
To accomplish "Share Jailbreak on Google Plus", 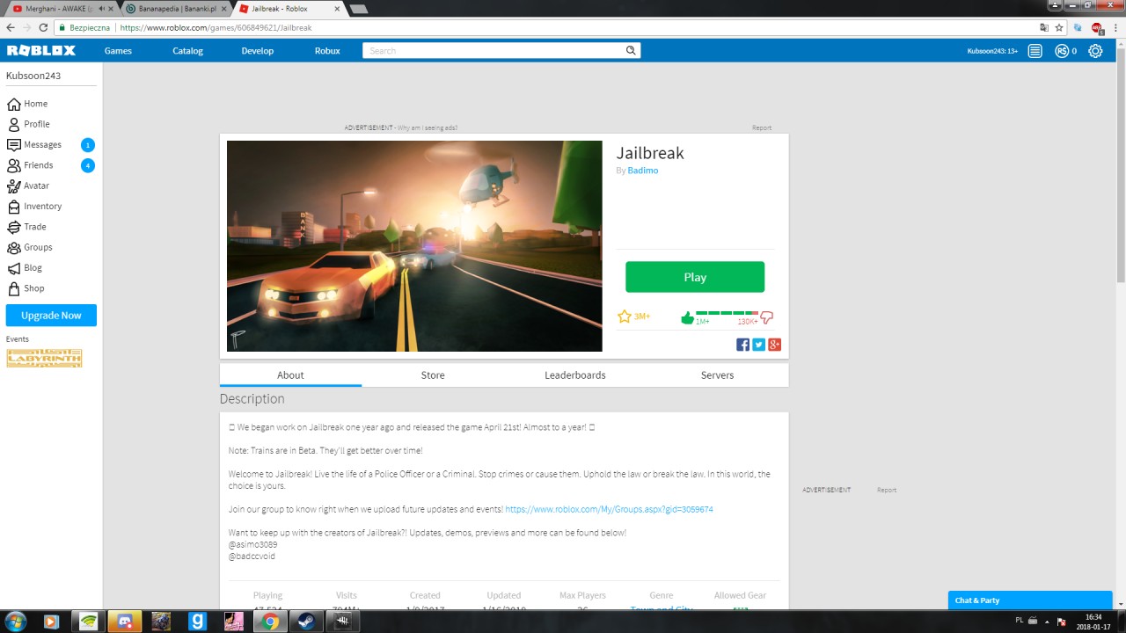I will pos(774,345).
